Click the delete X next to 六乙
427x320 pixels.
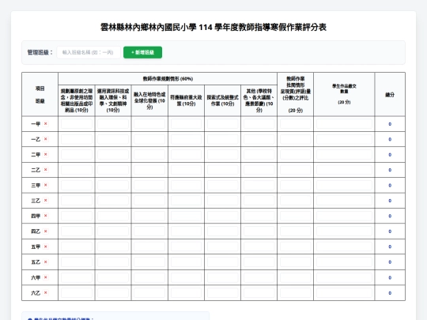click(46, 293)
